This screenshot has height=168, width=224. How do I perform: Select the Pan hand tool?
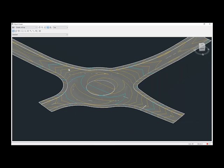coord(40,27)
